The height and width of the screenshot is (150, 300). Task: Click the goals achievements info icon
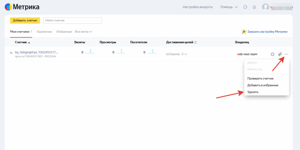(195, 42)
